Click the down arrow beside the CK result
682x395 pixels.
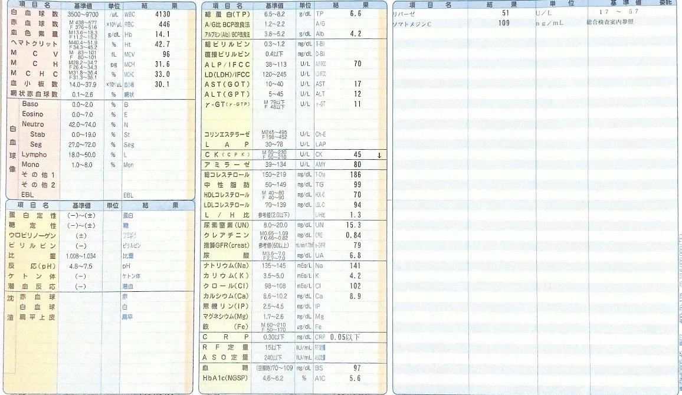(379, 155)
